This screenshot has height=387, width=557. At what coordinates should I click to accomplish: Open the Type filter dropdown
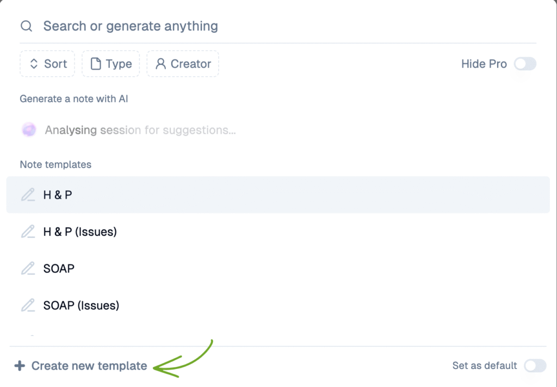pos(111,64)
